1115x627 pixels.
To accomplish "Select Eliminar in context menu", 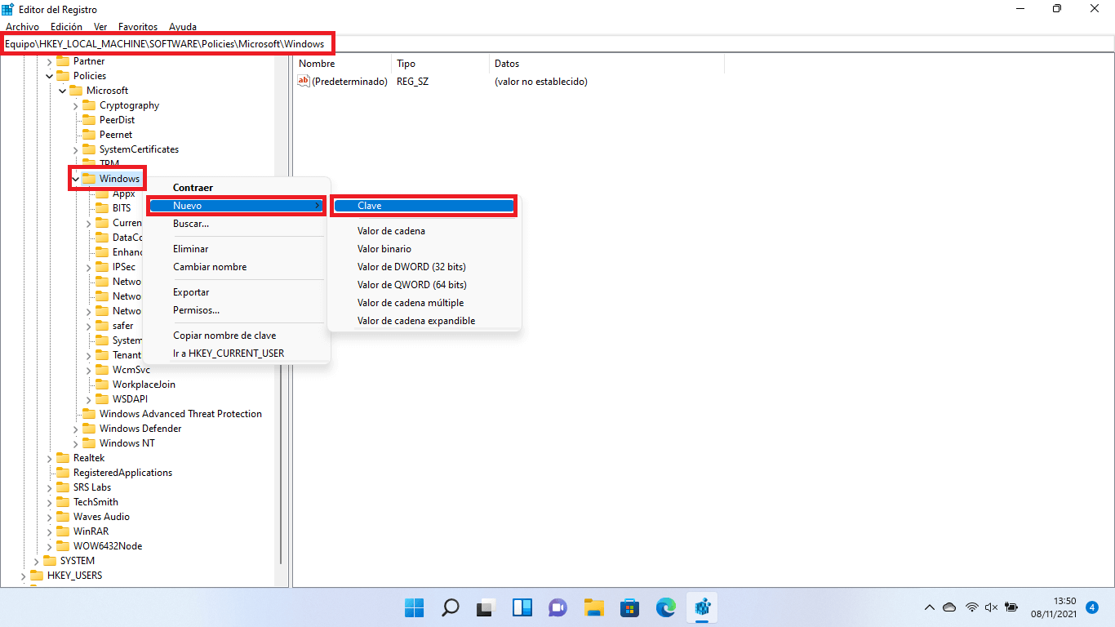I will tap(237, 249).
